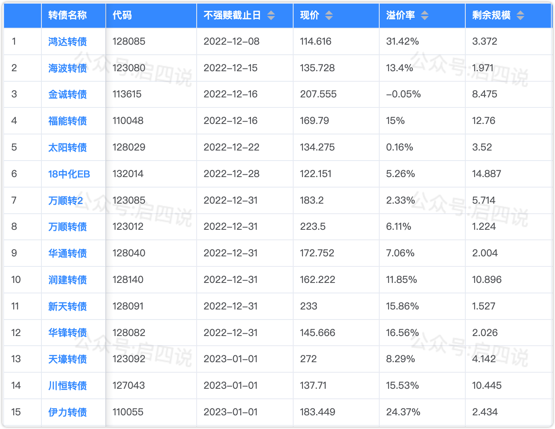
Task: Select the 新天转债 bond link
Action: click(68, 306)
